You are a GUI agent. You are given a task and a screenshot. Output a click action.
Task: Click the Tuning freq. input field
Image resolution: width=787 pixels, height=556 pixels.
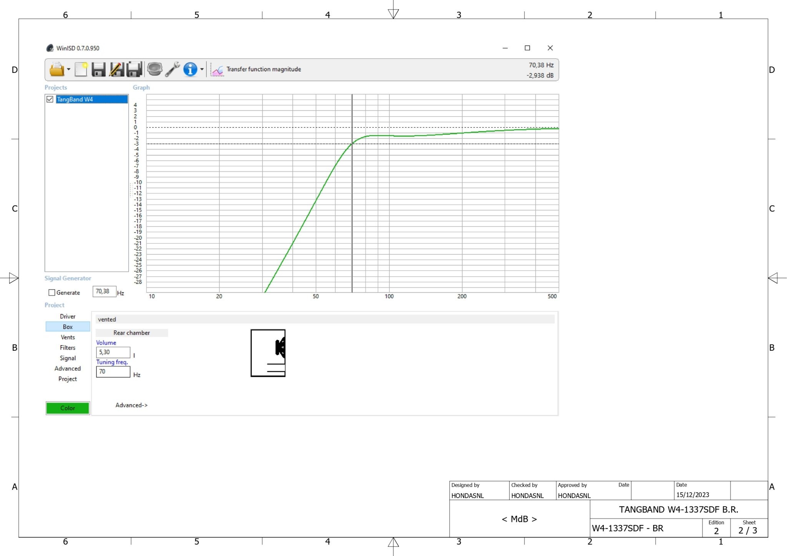point(113,371)
